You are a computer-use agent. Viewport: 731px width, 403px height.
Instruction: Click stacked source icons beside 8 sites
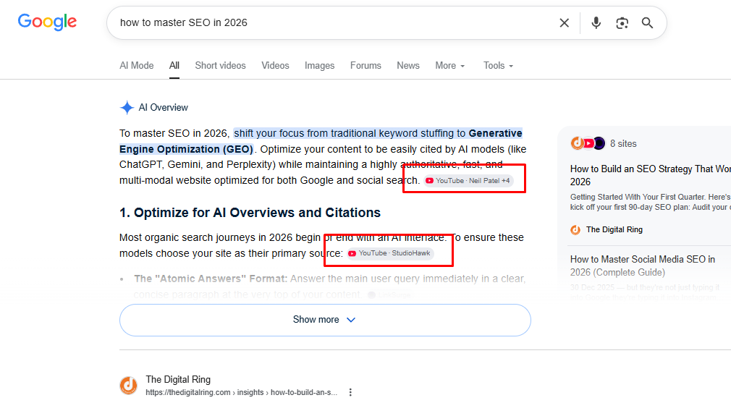point(588,143)
